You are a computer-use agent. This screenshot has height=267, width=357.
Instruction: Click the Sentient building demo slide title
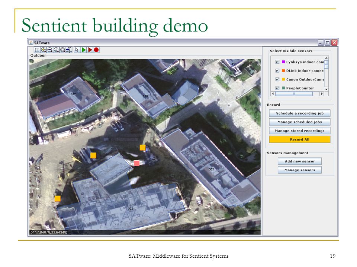115,26
